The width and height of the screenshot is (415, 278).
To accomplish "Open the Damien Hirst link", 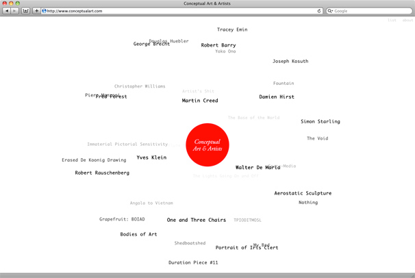I will (x=277, y=97).
